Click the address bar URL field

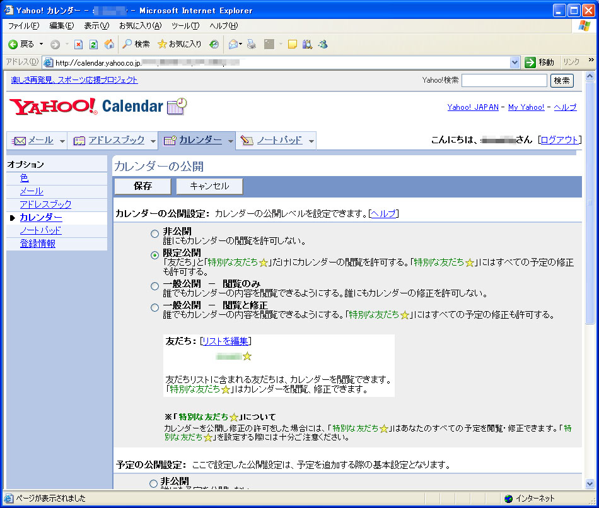click(x=281, y=62)
